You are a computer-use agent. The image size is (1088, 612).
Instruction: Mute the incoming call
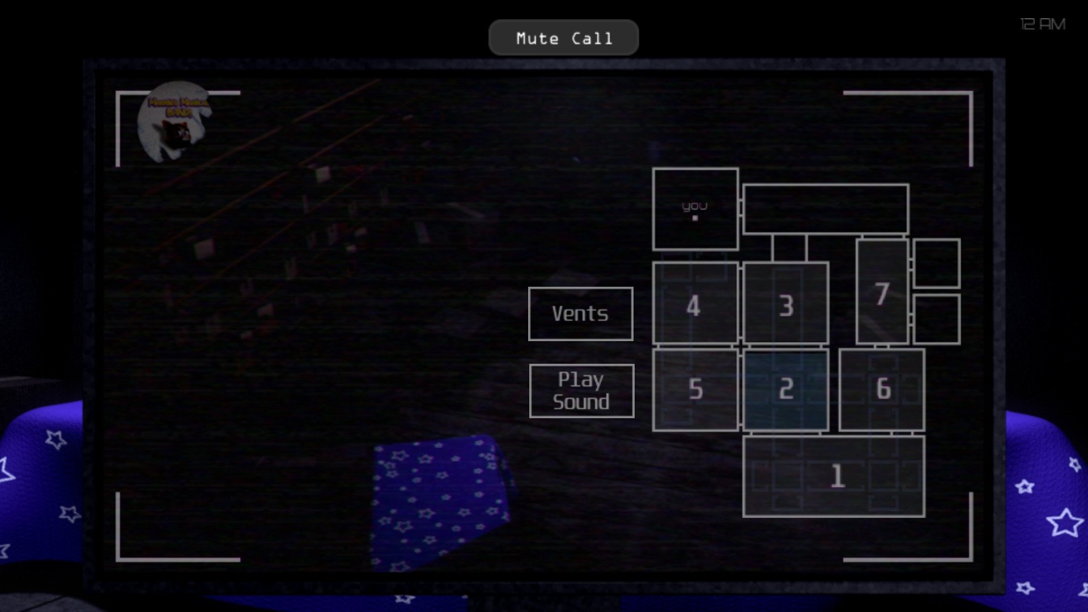(564, 38)
